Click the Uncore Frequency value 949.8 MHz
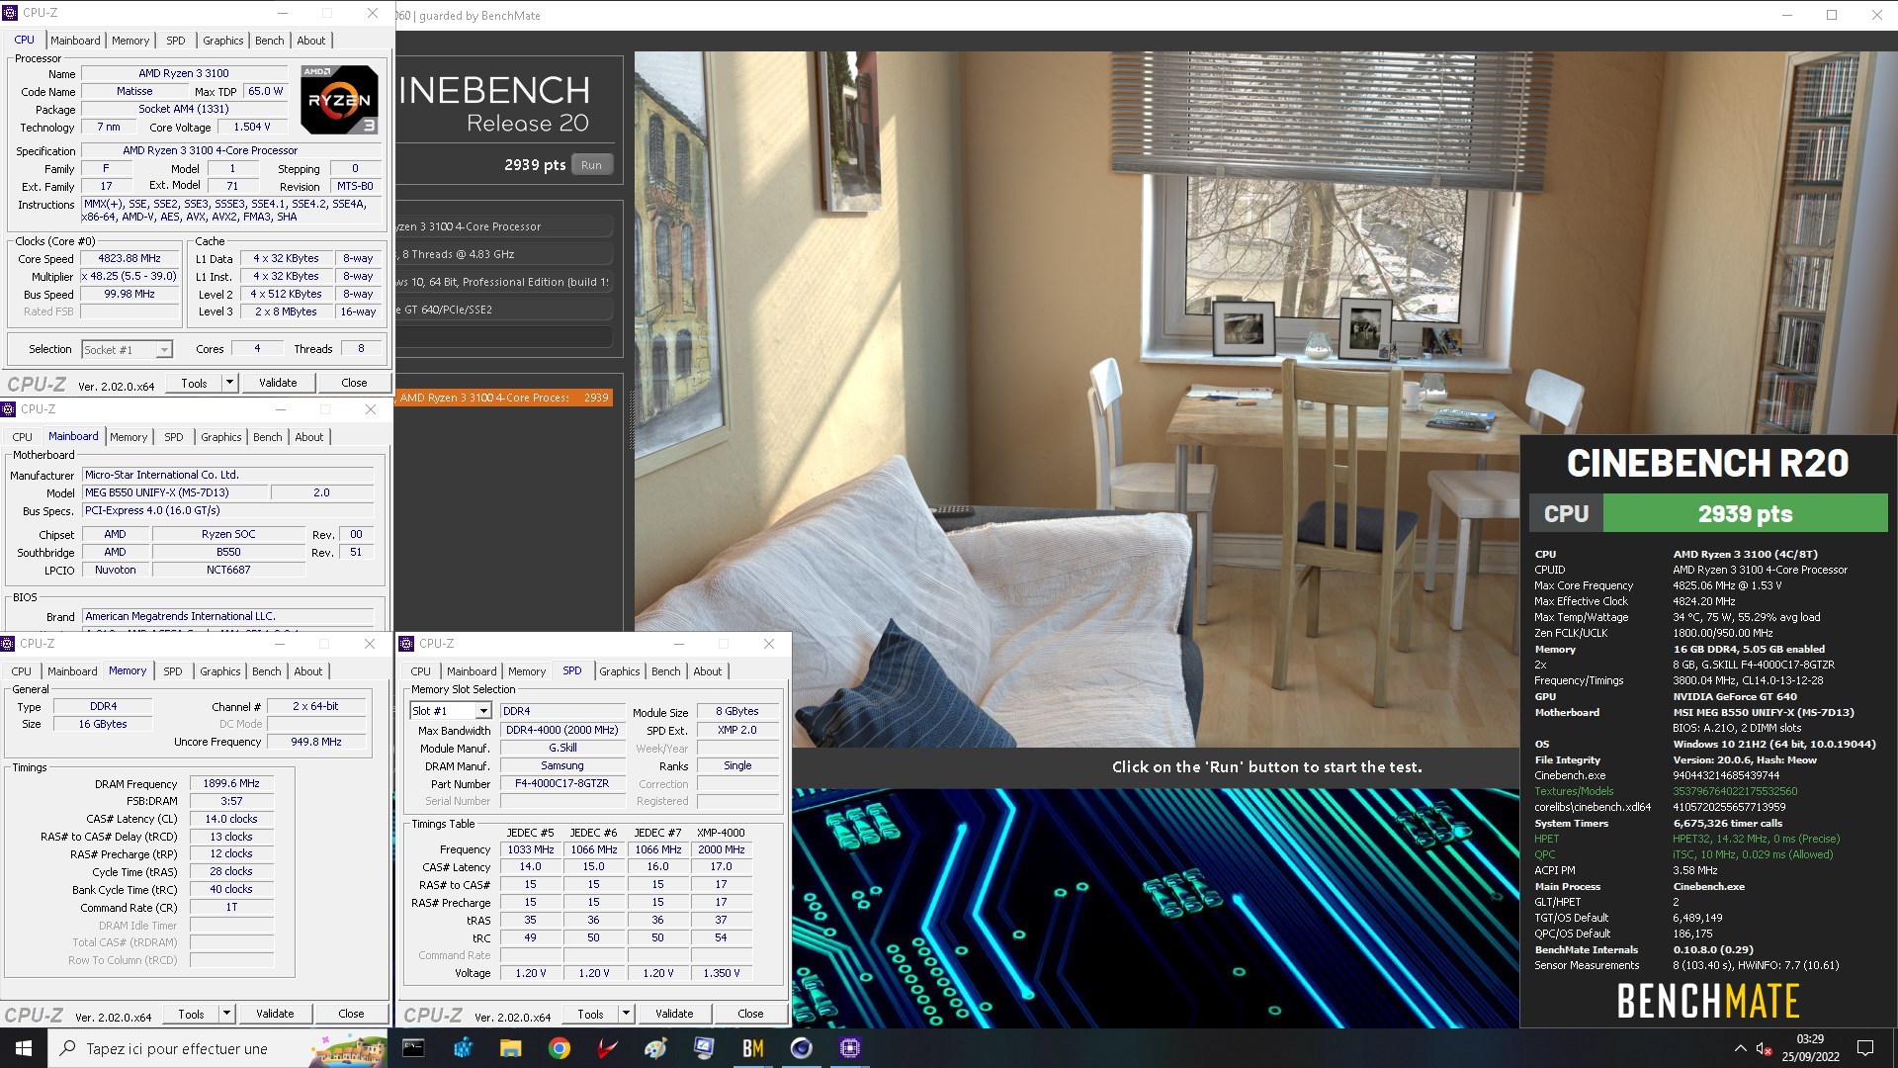The width and height of the screenshot is (1898, 1068). [316, 742]
